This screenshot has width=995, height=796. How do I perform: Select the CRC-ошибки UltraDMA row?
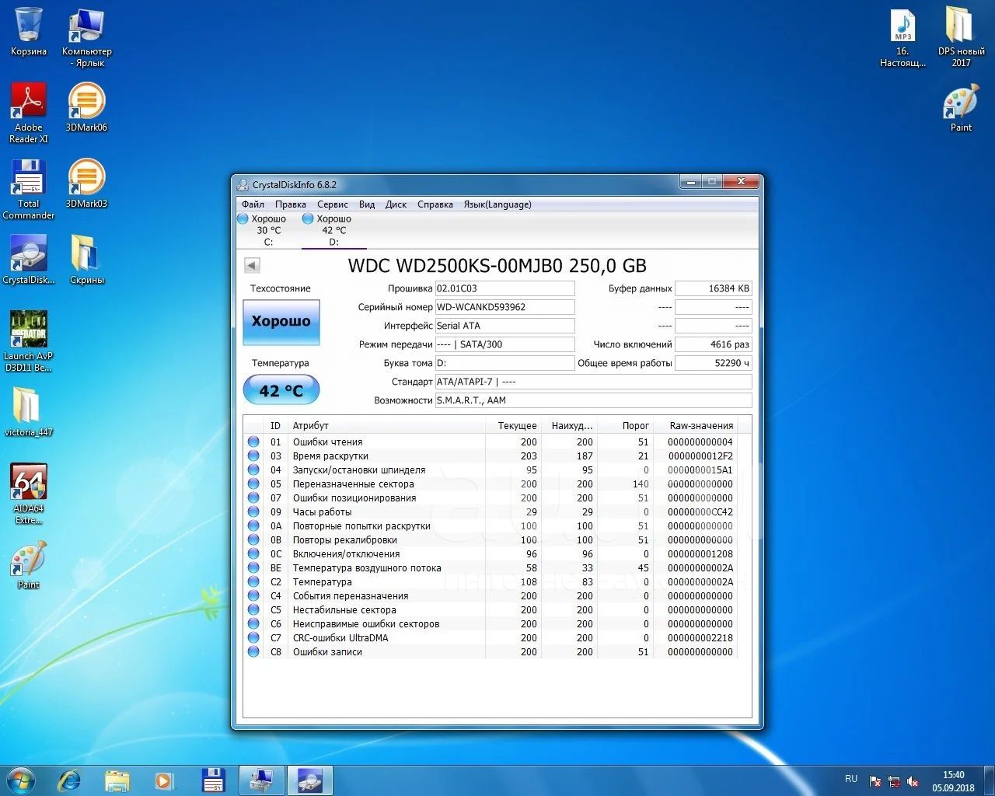pos(491,638)
